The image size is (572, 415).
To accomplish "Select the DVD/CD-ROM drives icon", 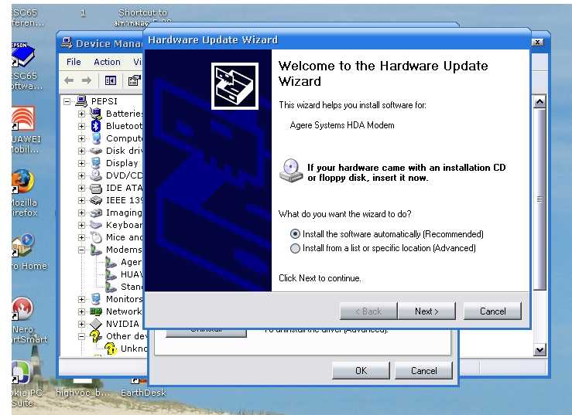I will point(96,175).
